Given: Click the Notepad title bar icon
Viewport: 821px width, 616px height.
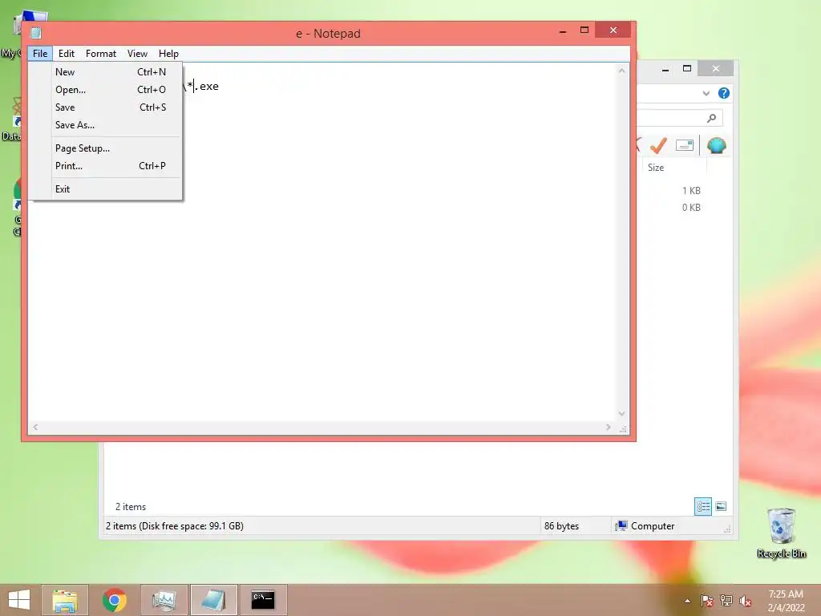Looking at the screenshot, I should 36,33.
